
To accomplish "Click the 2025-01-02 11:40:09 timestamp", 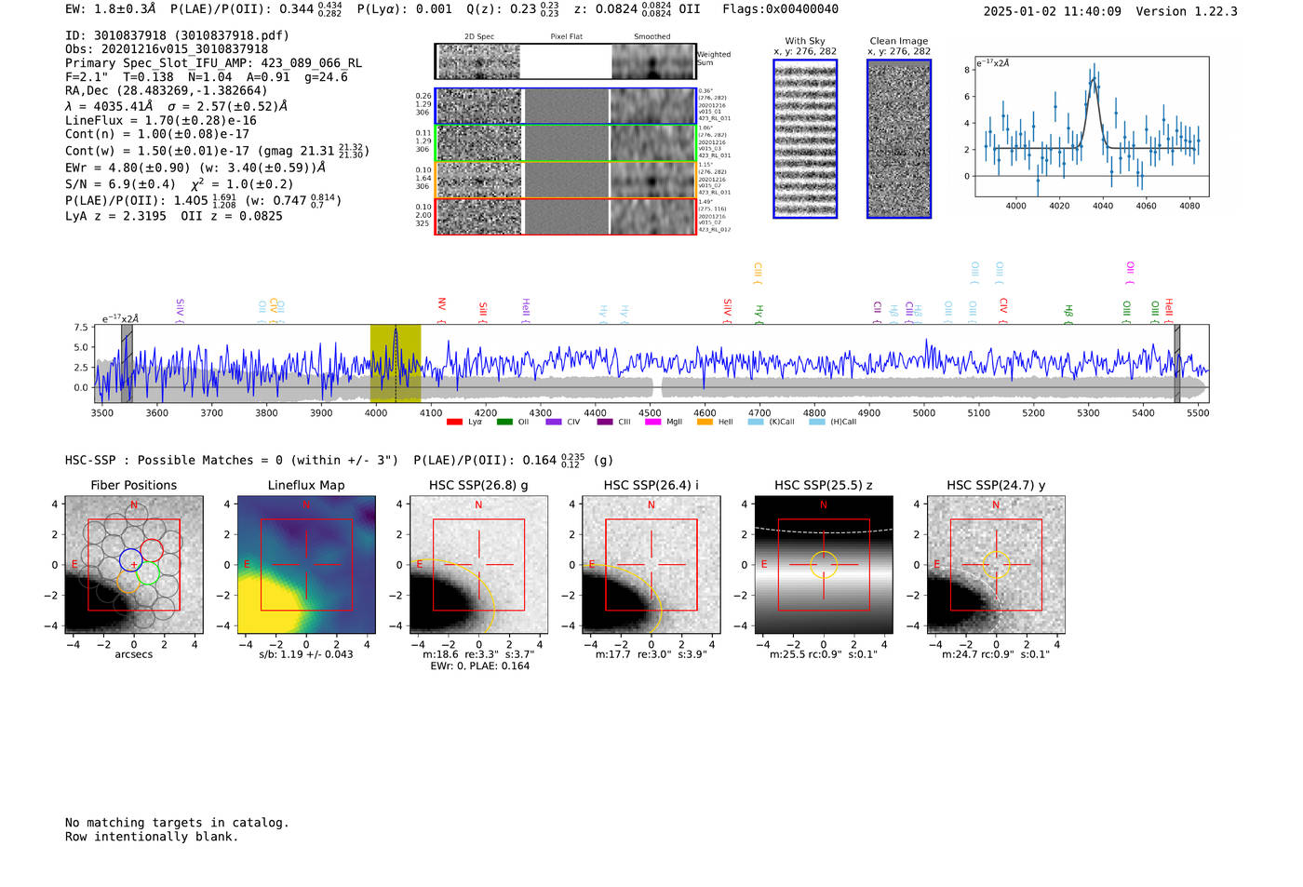I will pyautogui.click(x=1052, y=11).
